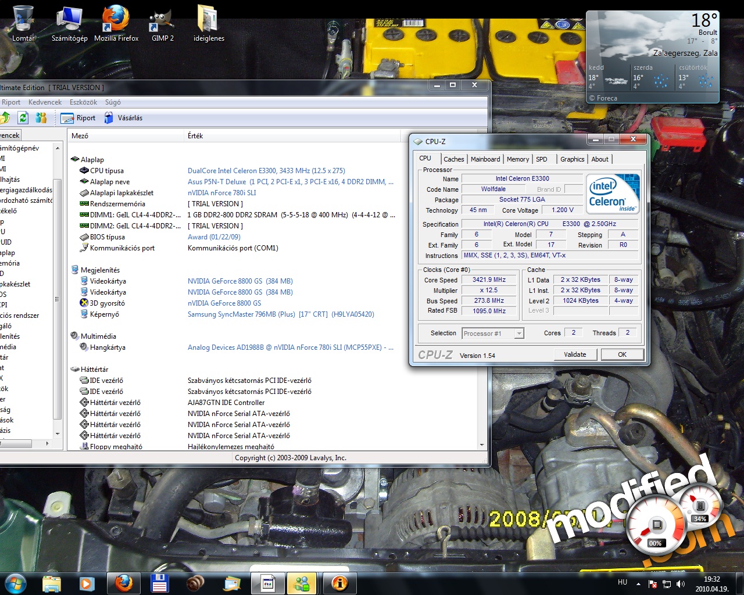Select the kedvencek tab in left pane

[x=10, y=135]
